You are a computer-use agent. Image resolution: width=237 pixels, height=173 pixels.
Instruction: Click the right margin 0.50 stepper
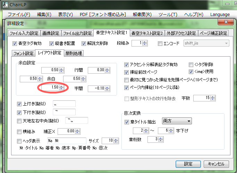coord(83,79)
